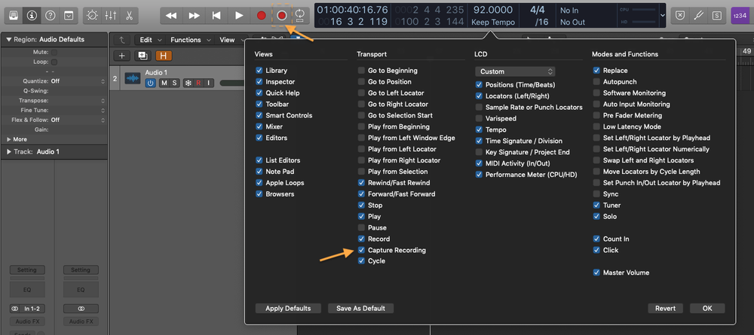Open the Transpose popup in inspector
754x335 pixels.
[78, 100]
